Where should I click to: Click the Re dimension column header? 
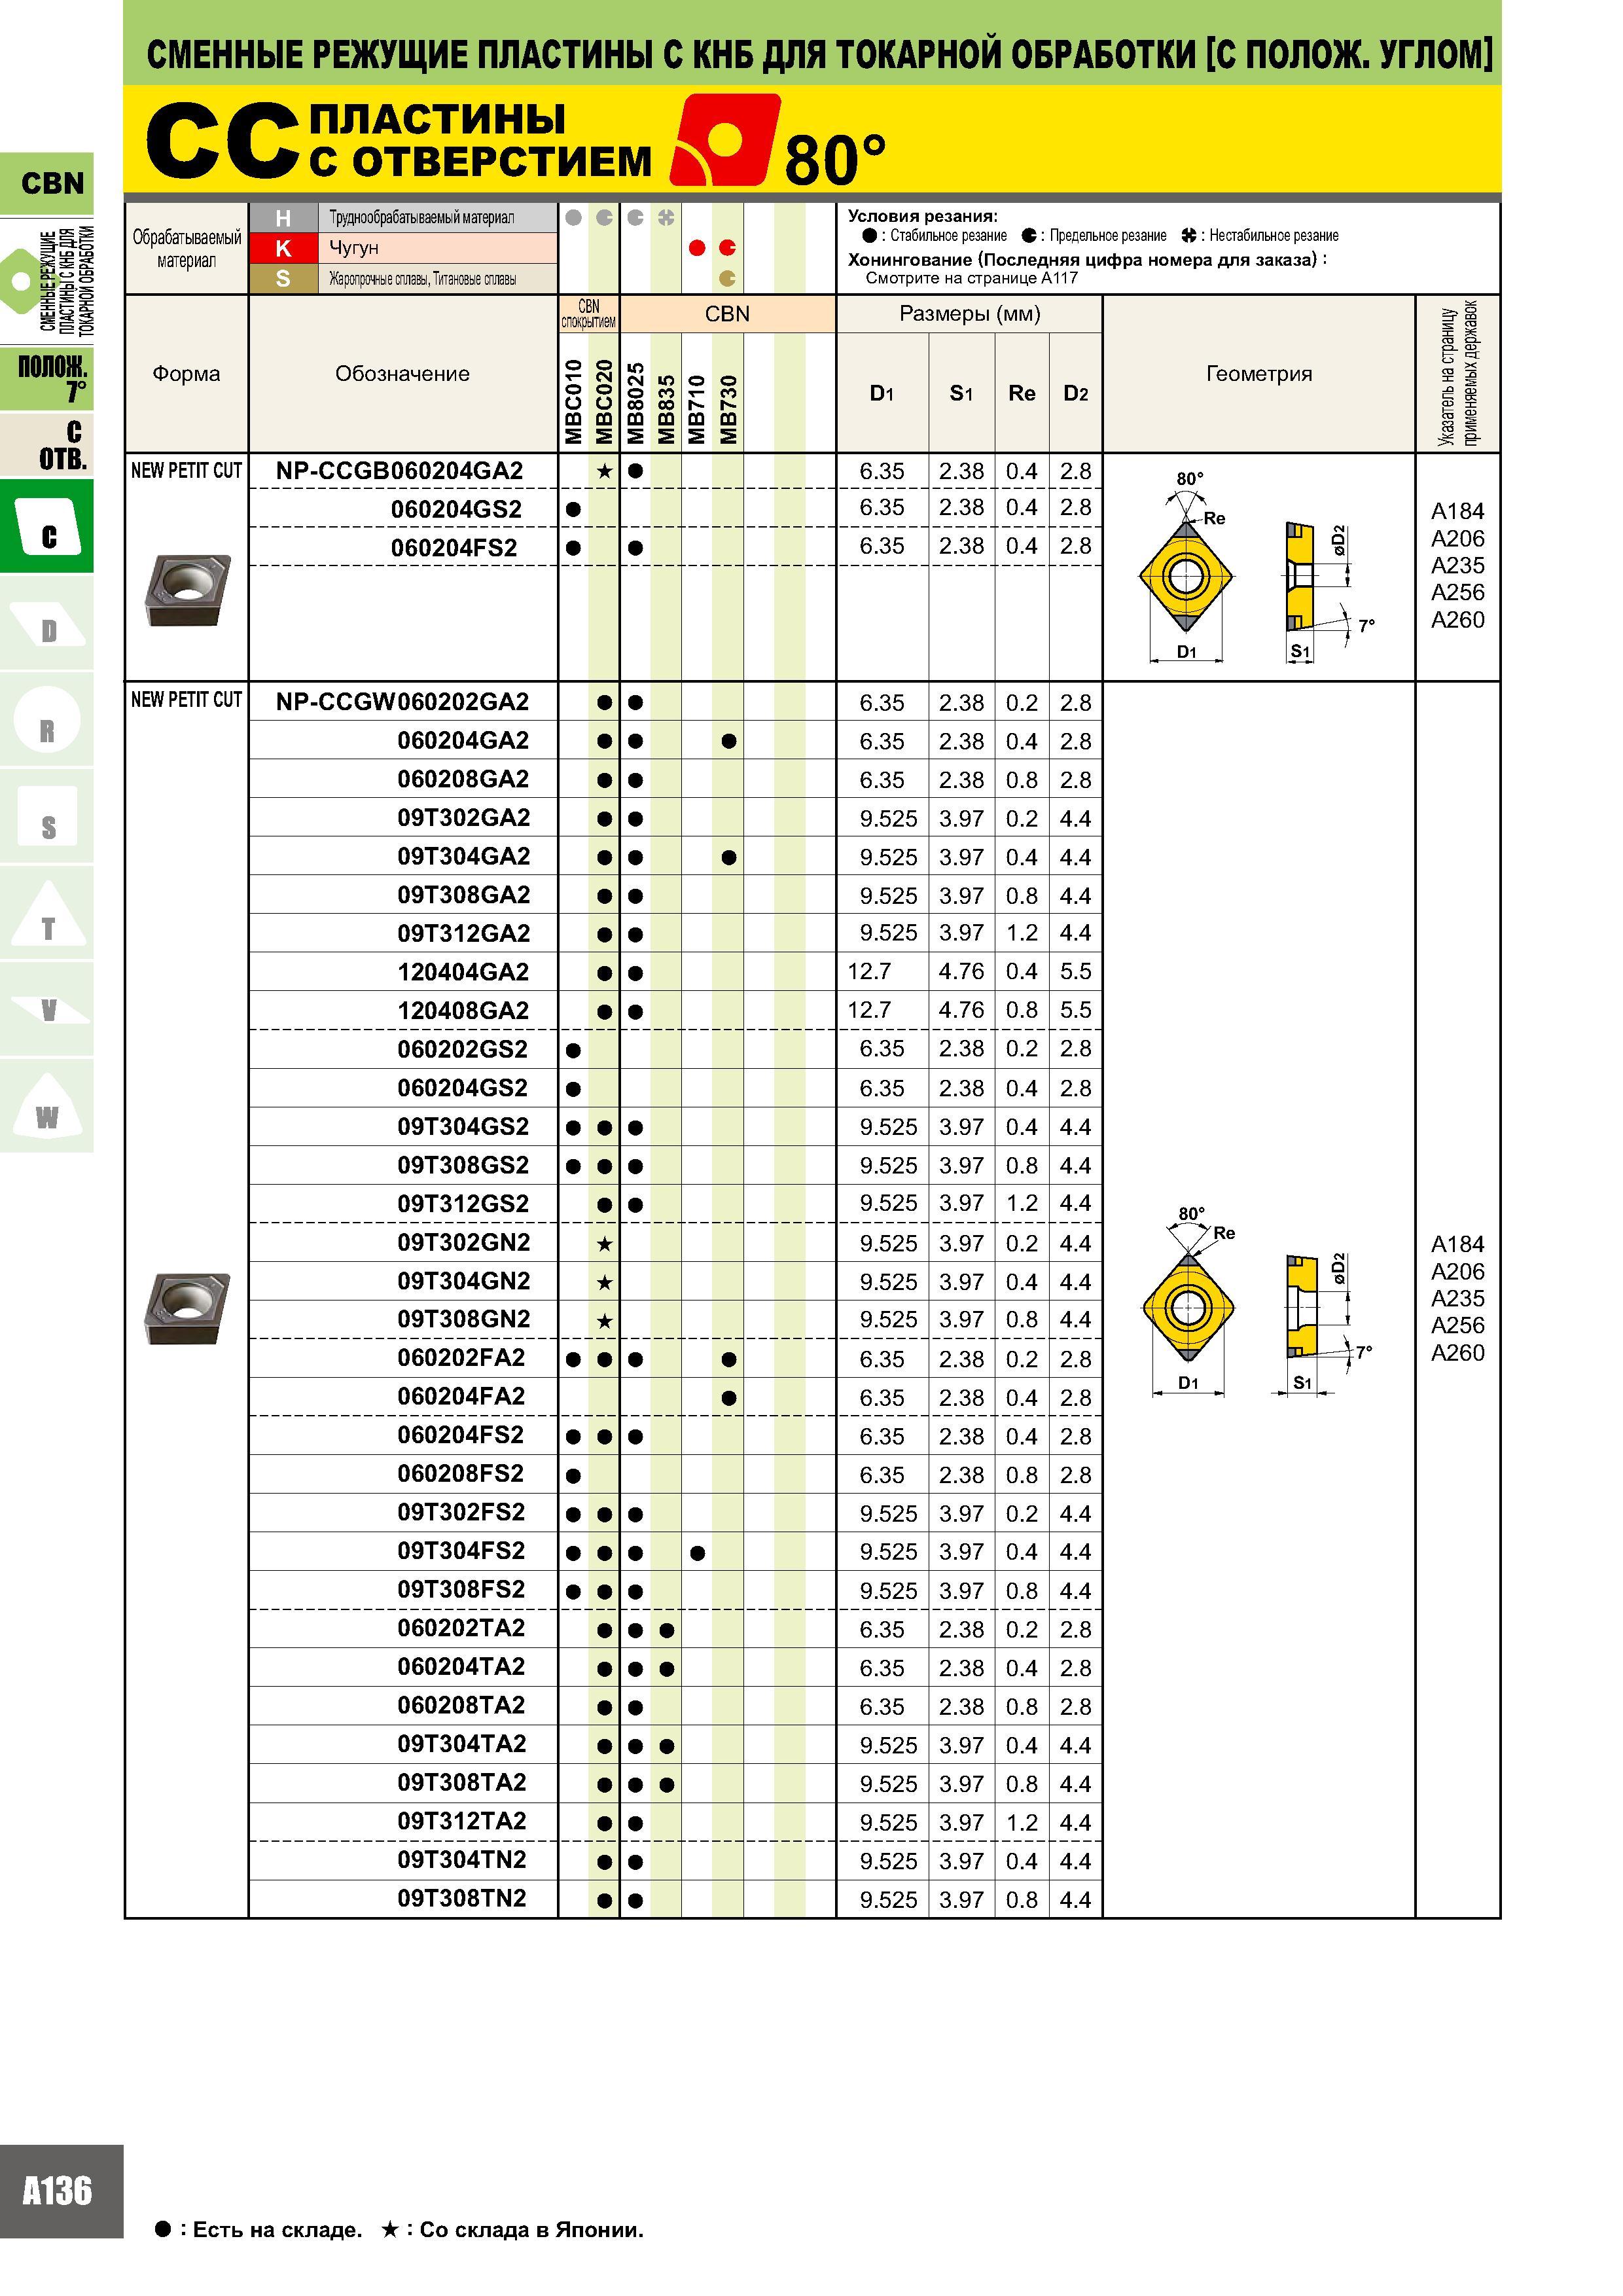pos(1022,393)
